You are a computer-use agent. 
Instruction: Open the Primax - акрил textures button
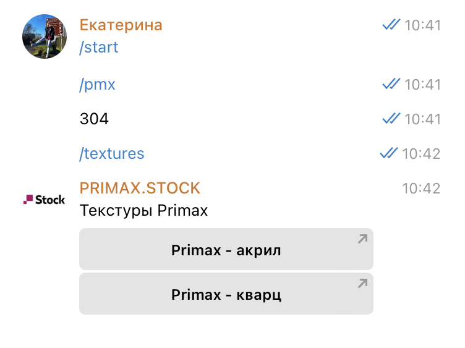tap(226, 249)
